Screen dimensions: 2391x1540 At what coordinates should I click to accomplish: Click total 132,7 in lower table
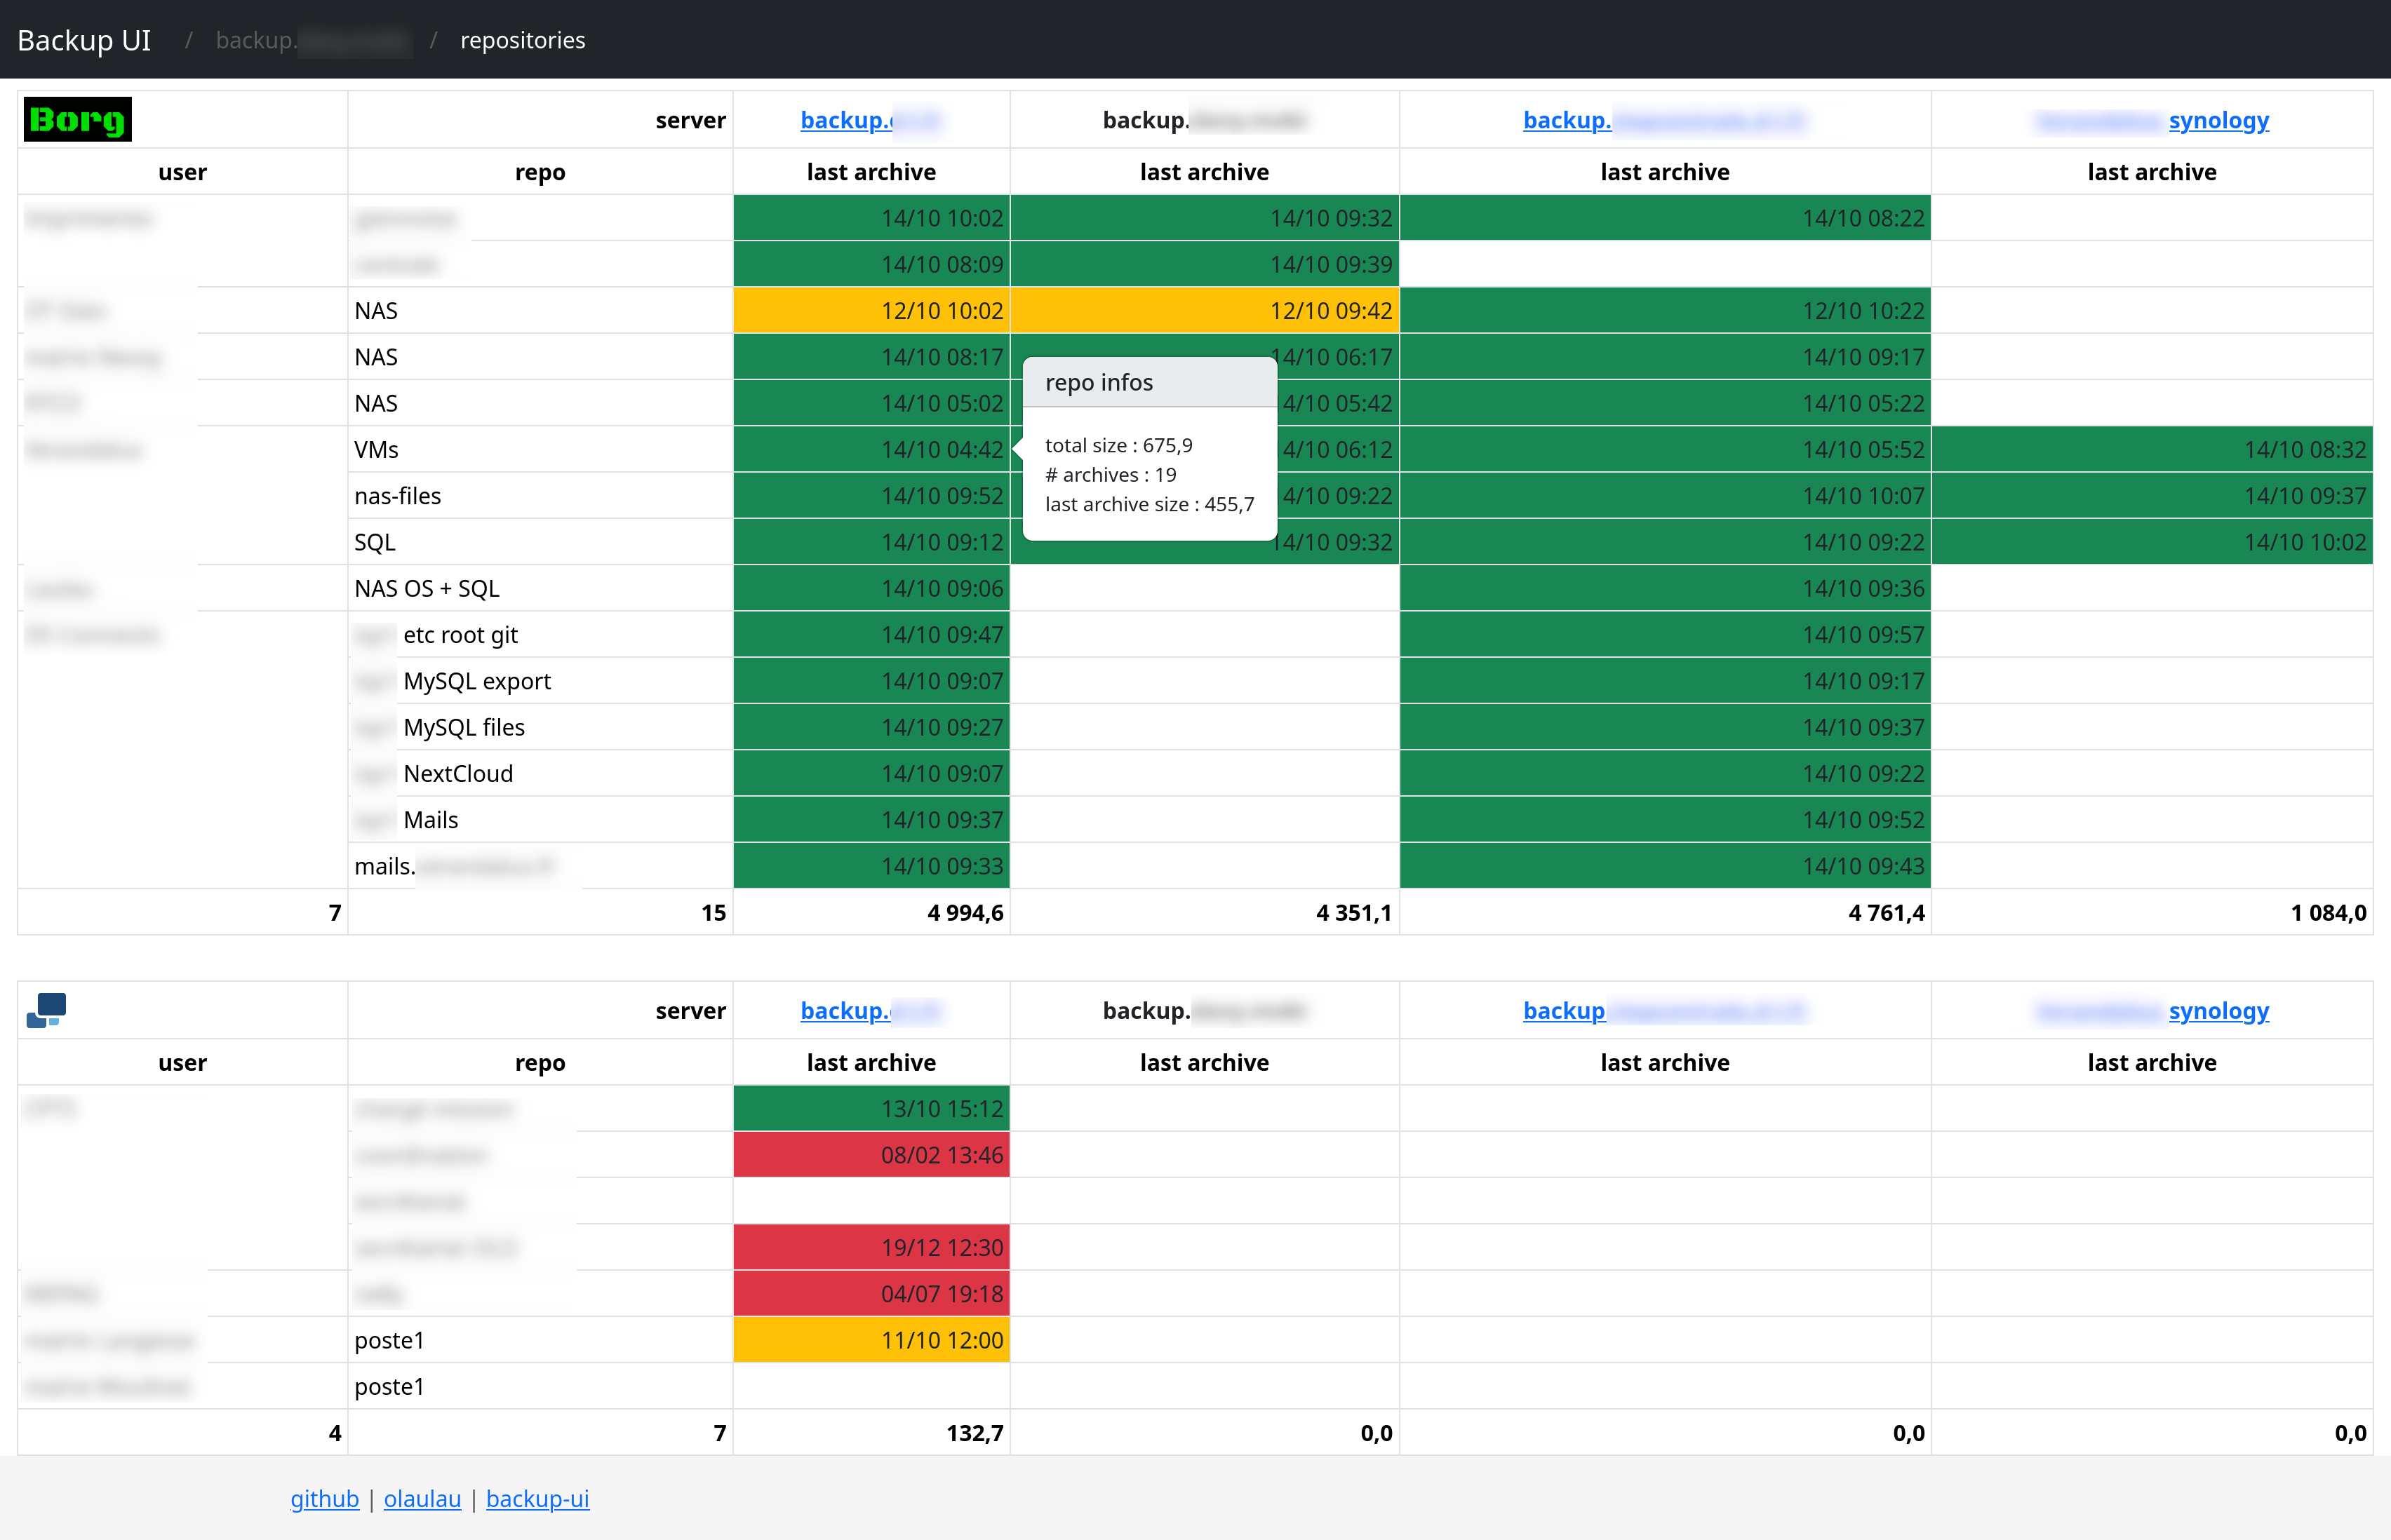pos(975,1433)
